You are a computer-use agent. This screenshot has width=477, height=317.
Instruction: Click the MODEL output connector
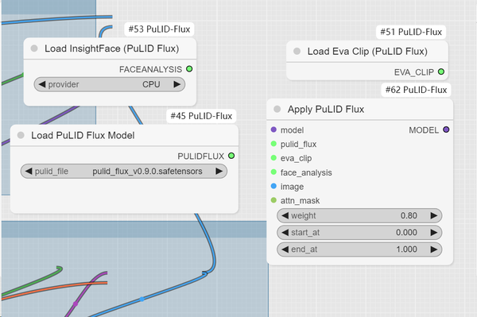[x=446, y=130]
